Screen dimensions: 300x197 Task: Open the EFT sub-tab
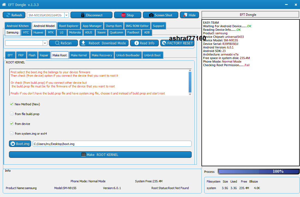pyautogui.click(x=10, y=55)
